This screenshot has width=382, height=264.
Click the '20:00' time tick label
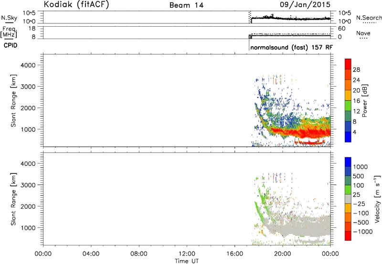pyautogui.click(x=283, y=254)
